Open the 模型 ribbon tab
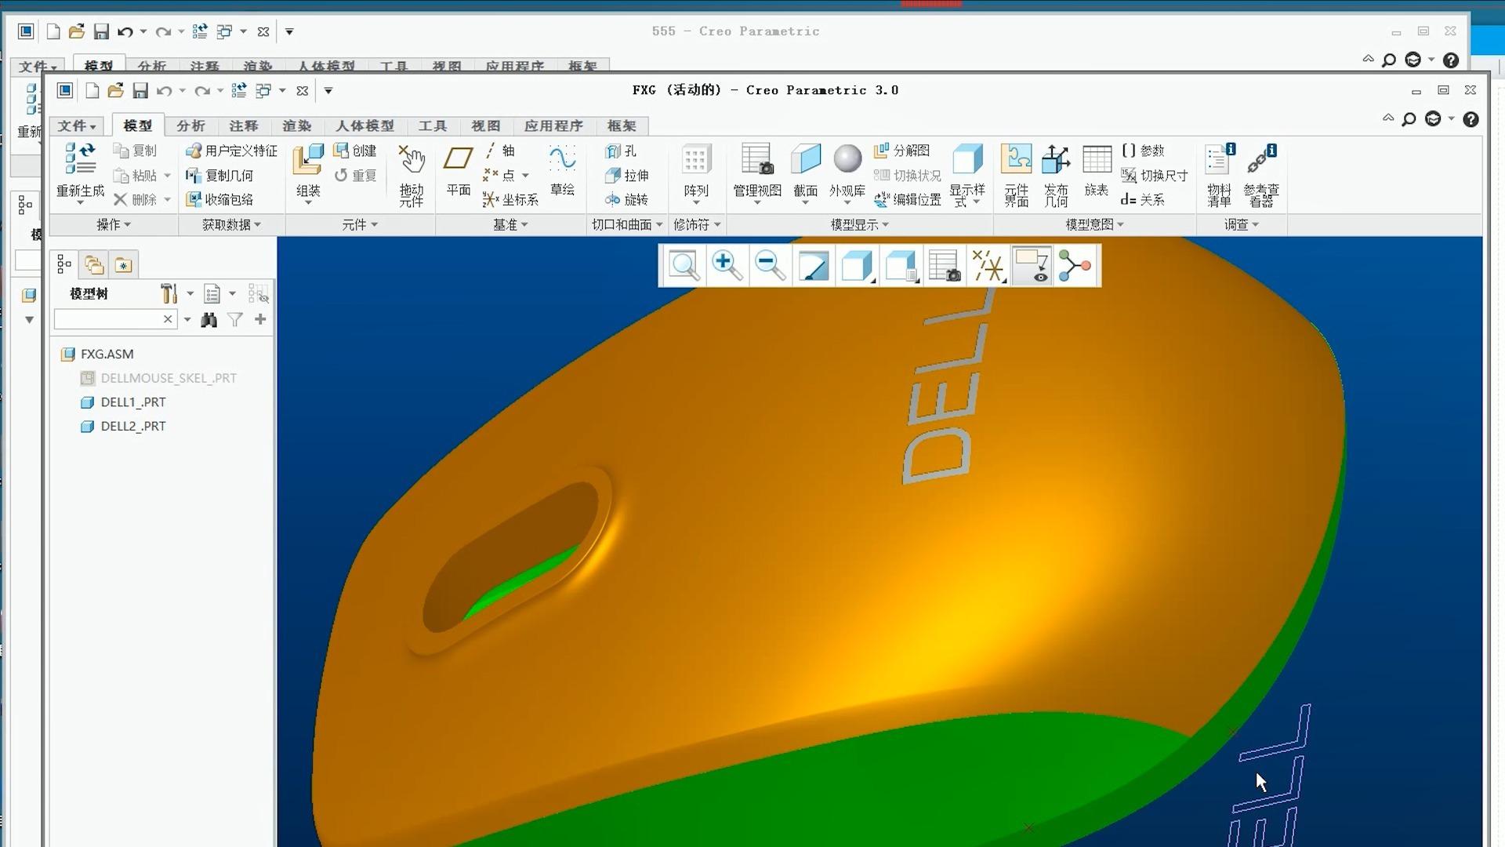Screen dimensions: 1505x847 point(137,125)
